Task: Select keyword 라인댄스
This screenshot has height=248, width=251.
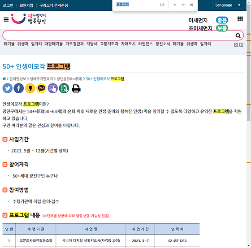Action: [145, 44]
